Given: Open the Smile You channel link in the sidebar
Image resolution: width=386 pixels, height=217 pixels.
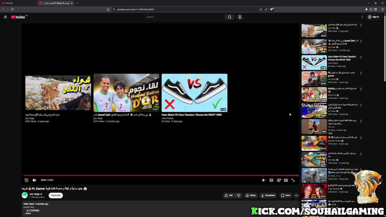Looking at the screenshot, I should (x=332, y=95).
